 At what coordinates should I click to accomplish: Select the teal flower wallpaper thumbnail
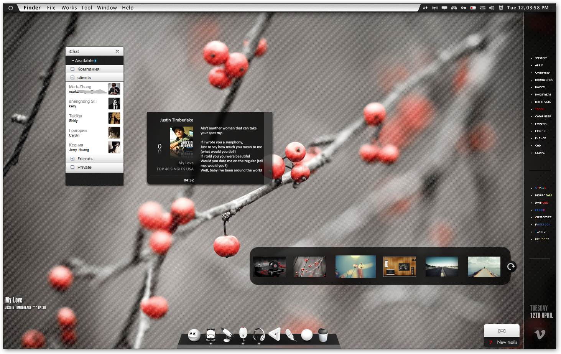(355, 267)
